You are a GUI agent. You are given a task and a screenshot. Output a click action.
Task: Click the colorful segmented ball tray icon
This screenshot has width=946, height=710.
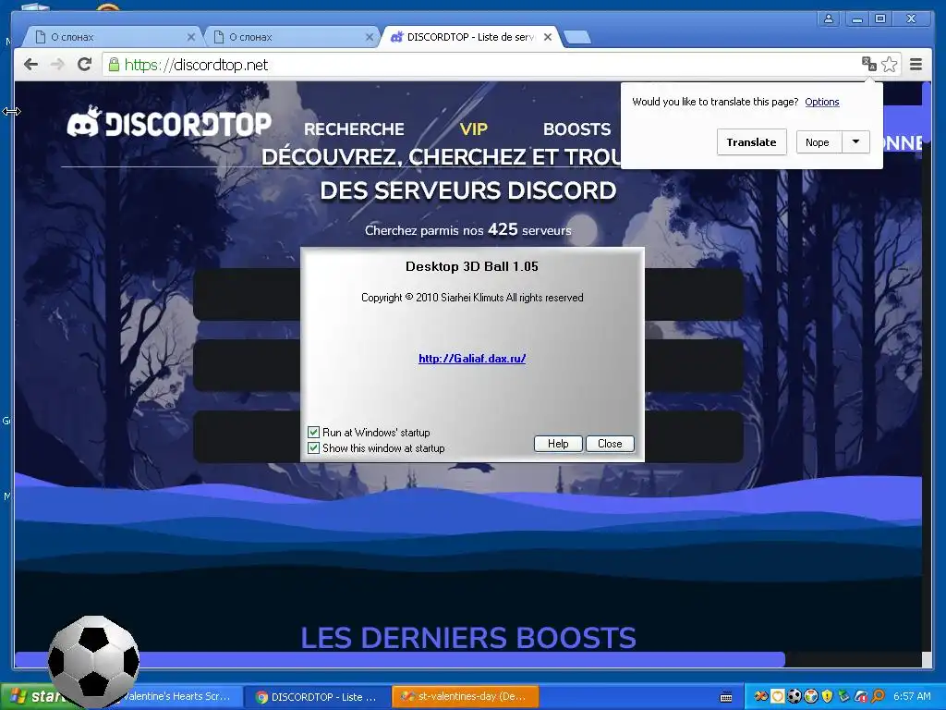(811, 697)
